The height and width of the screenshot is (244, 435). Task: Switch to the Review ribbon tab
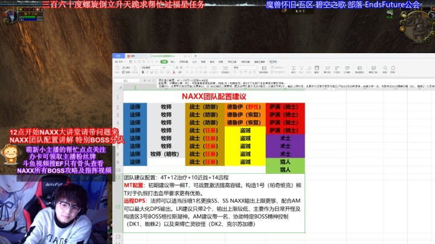(x=212, y=62)
